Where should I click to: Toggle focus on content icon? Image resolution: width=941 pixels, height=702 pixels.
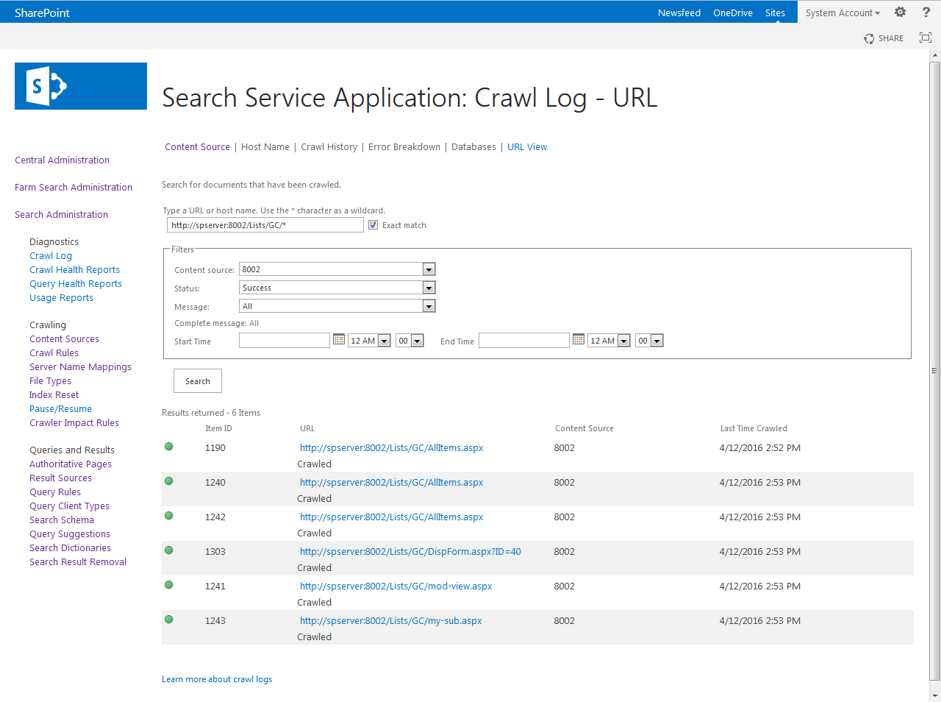[x=926, y=38]
